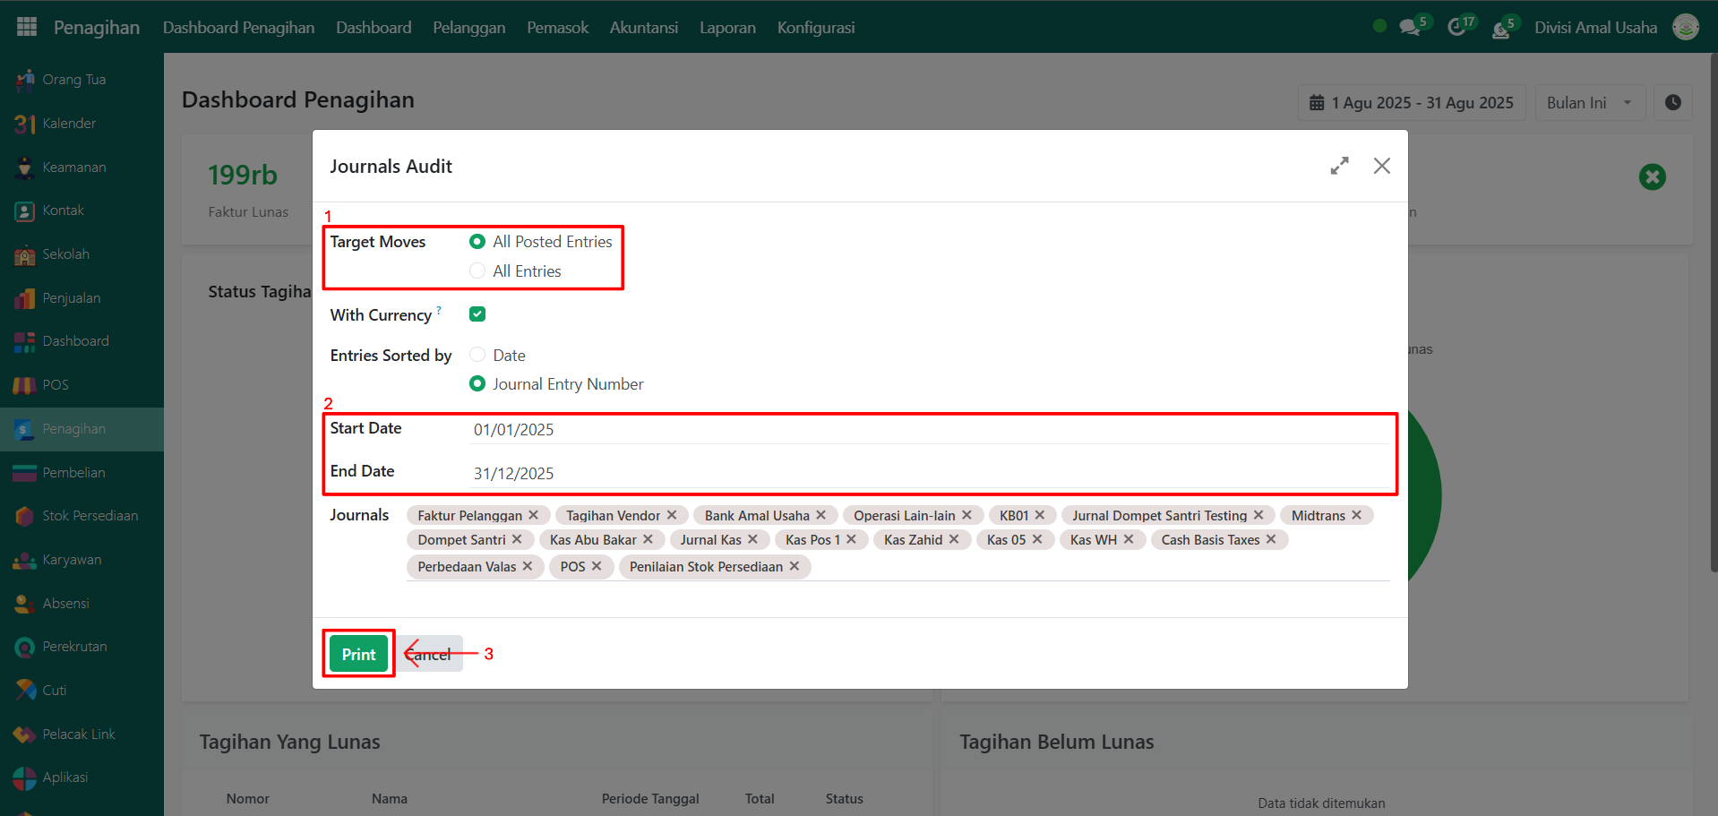Open the date range picker 1 Agu 2025
The width and height of the screenshot is (1718, 816).
tap(1411, 103)
